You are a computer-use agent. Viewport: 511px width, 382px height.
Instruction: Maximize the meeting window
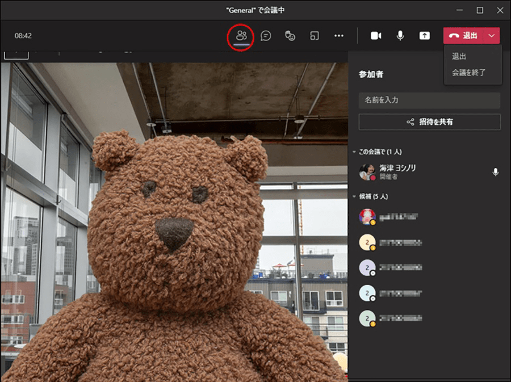coord(480,10)
